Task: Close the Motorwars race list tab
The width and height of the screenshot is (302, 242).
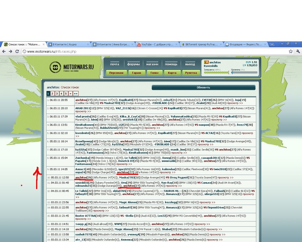Action: tap(44, 44)
